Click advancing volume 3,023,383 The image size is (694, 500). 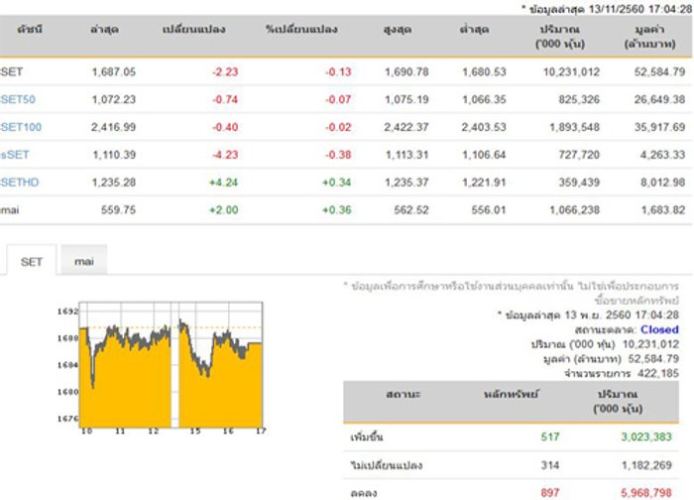[646, 437]
